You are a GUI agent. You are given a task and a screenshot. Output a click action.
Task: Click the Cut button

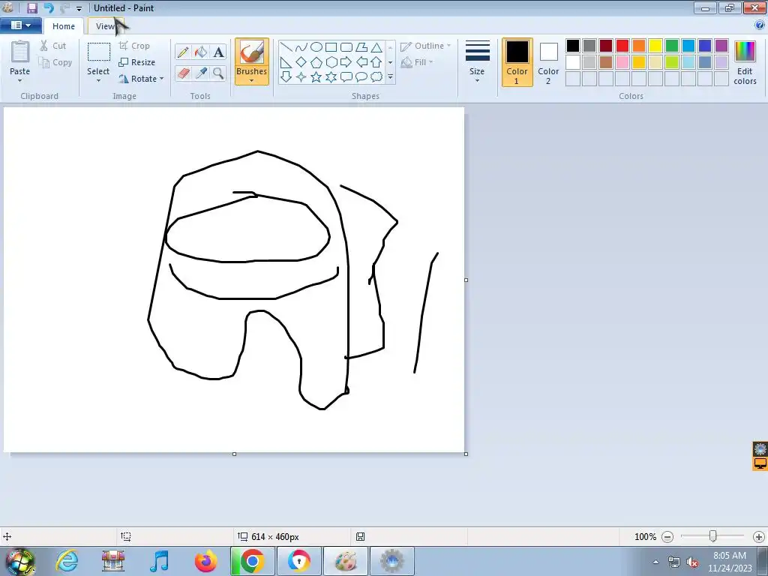point(53,46)
